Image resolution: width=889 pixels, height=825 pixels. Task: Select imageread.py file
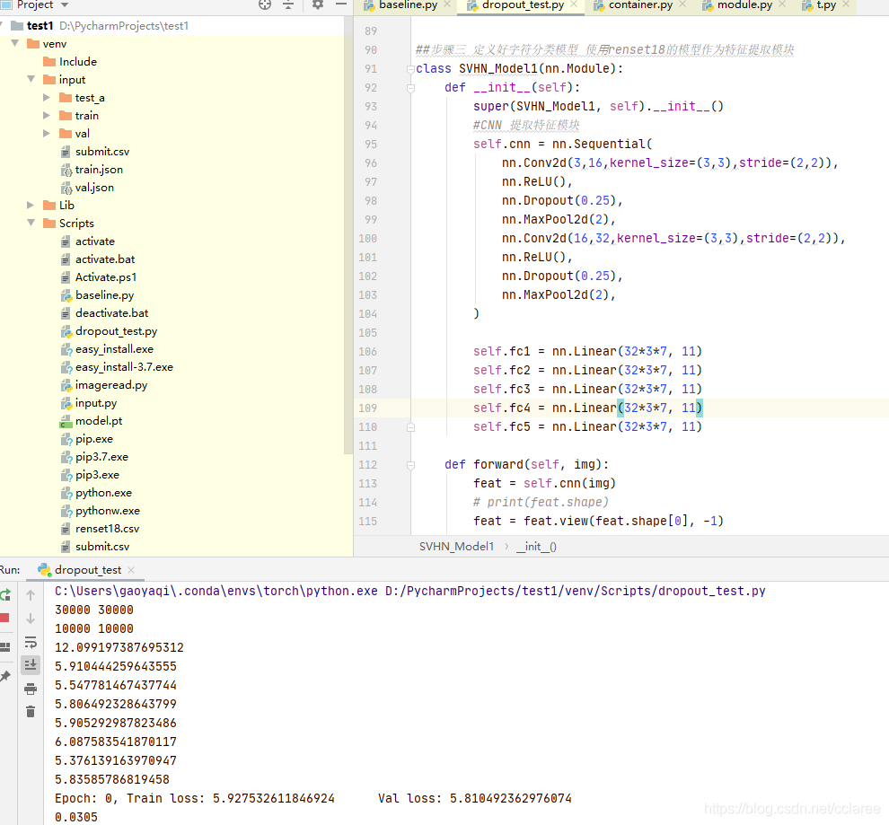111,385
